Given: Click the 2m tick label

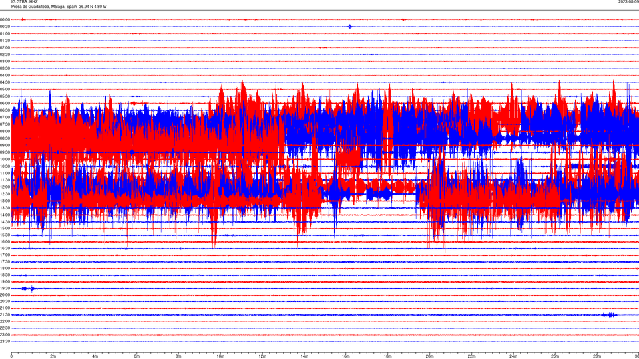Looking at the screenshot, I should (53, 356).
